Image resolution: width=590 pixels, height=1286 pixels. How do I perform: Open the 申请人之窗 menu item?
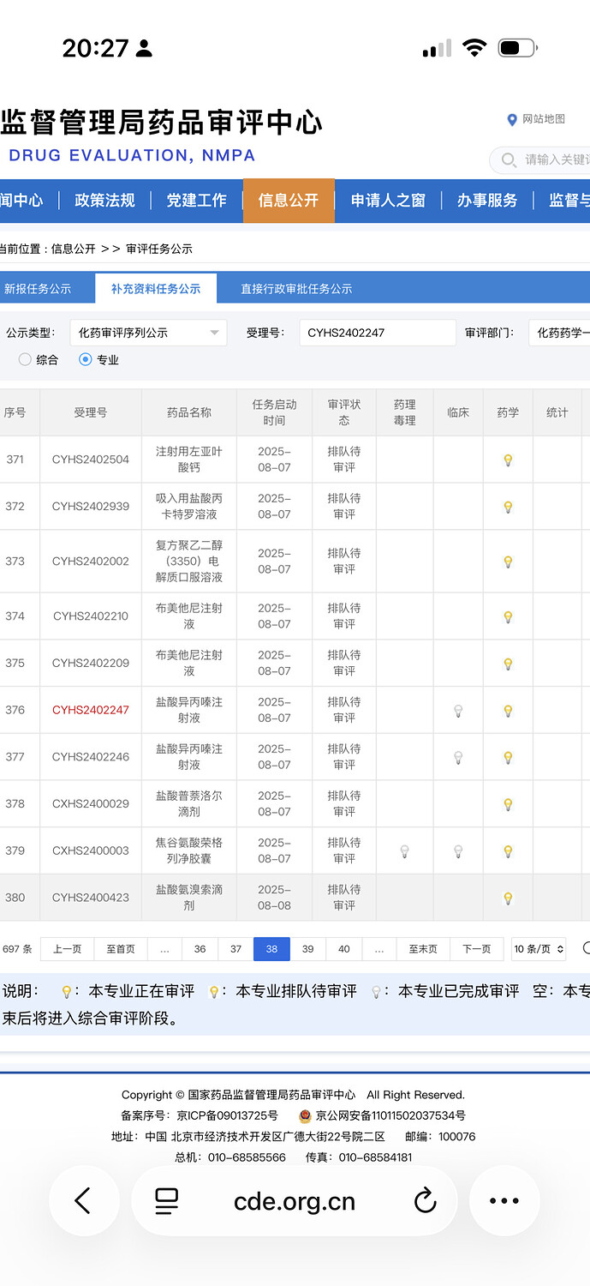pos(388,201)
